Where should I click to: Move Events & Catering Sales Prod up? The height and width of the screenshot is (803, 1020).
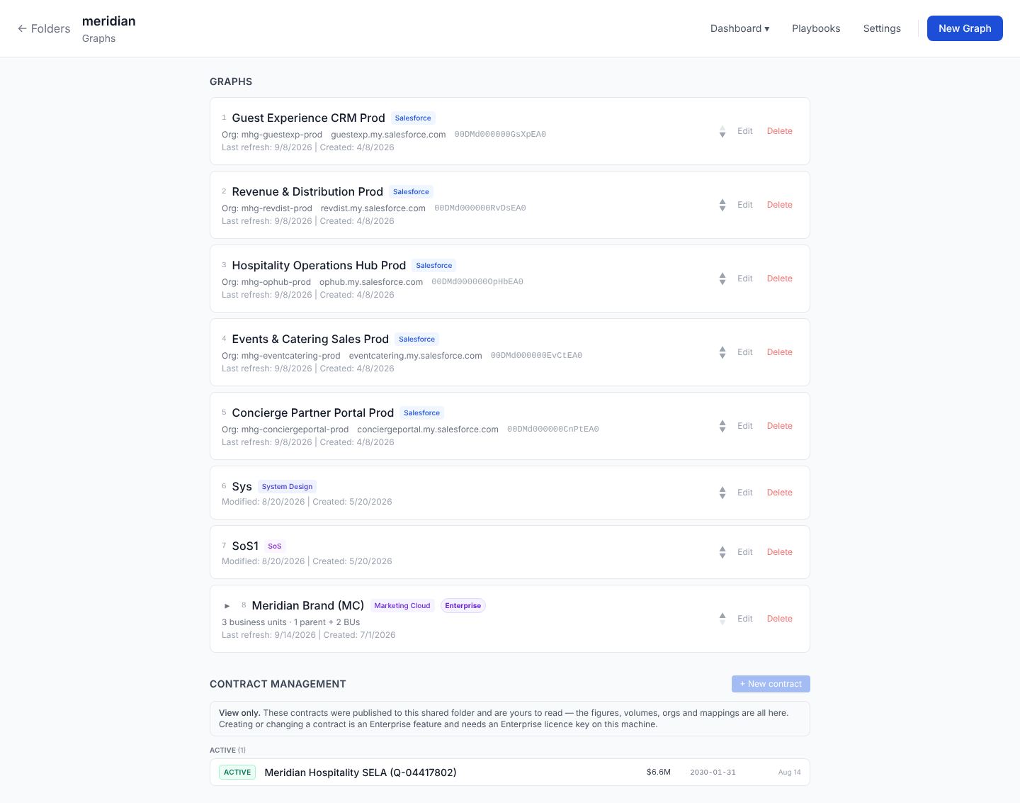tap(722, 349)
